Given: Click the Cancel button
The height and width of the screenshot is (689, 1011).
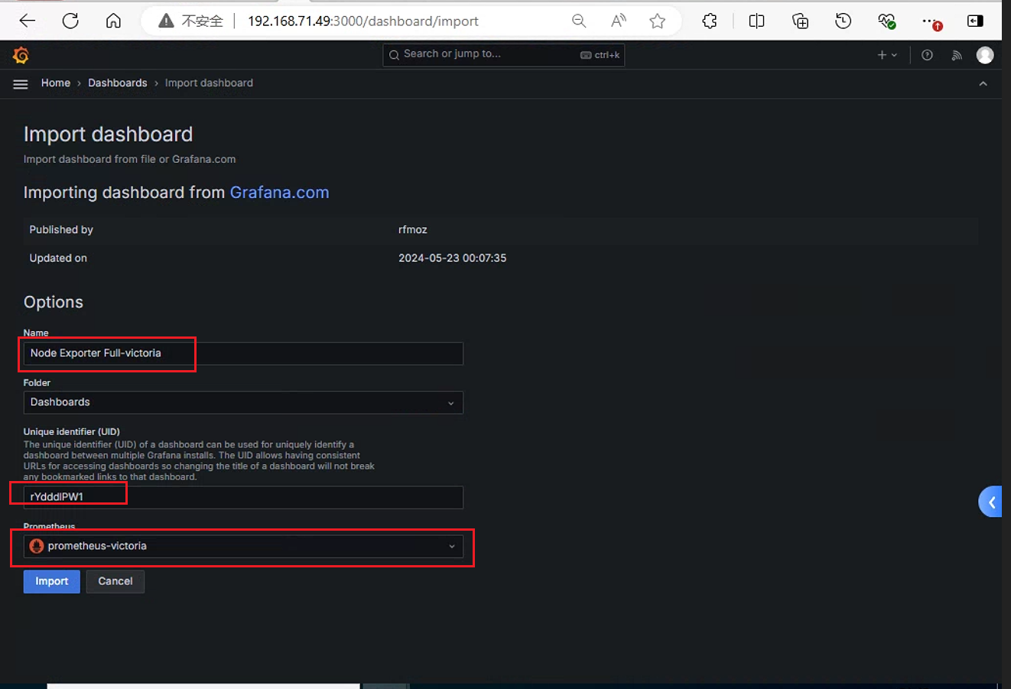Looking at the screenshot, I should pos(115,581).
